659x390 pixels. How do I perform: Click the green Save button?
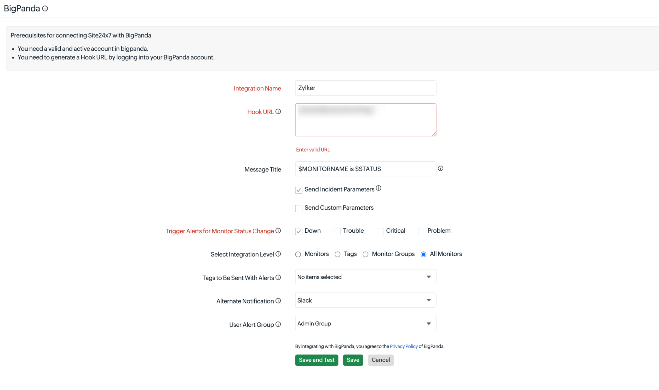tap(353, 360)
